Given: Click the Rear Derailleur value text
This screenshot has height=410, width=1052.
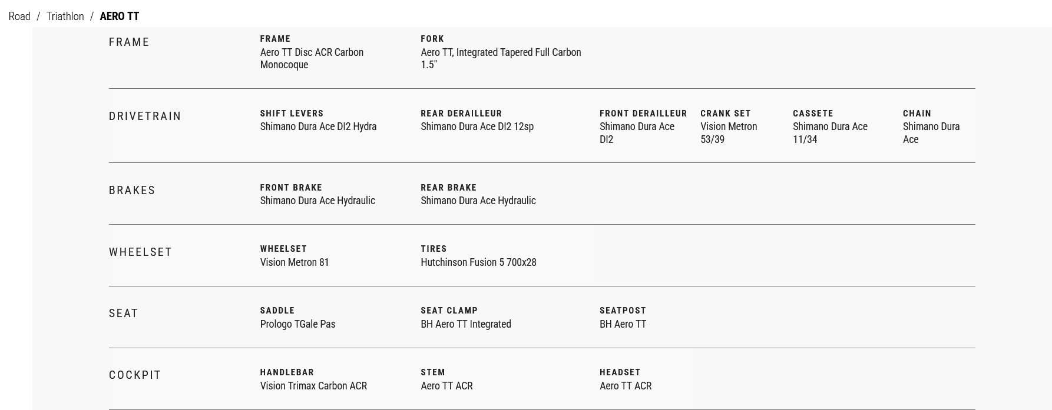Looking at the screenshot, I should click(x=477, y=126).
